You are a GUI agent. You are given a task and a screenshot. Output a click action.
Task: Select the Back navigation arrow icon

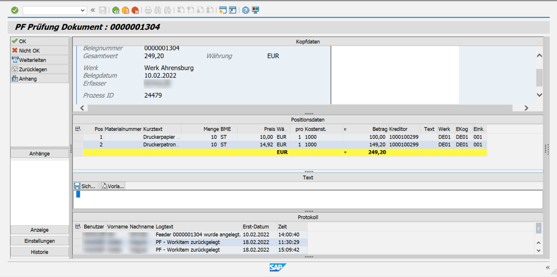point(116,10)
